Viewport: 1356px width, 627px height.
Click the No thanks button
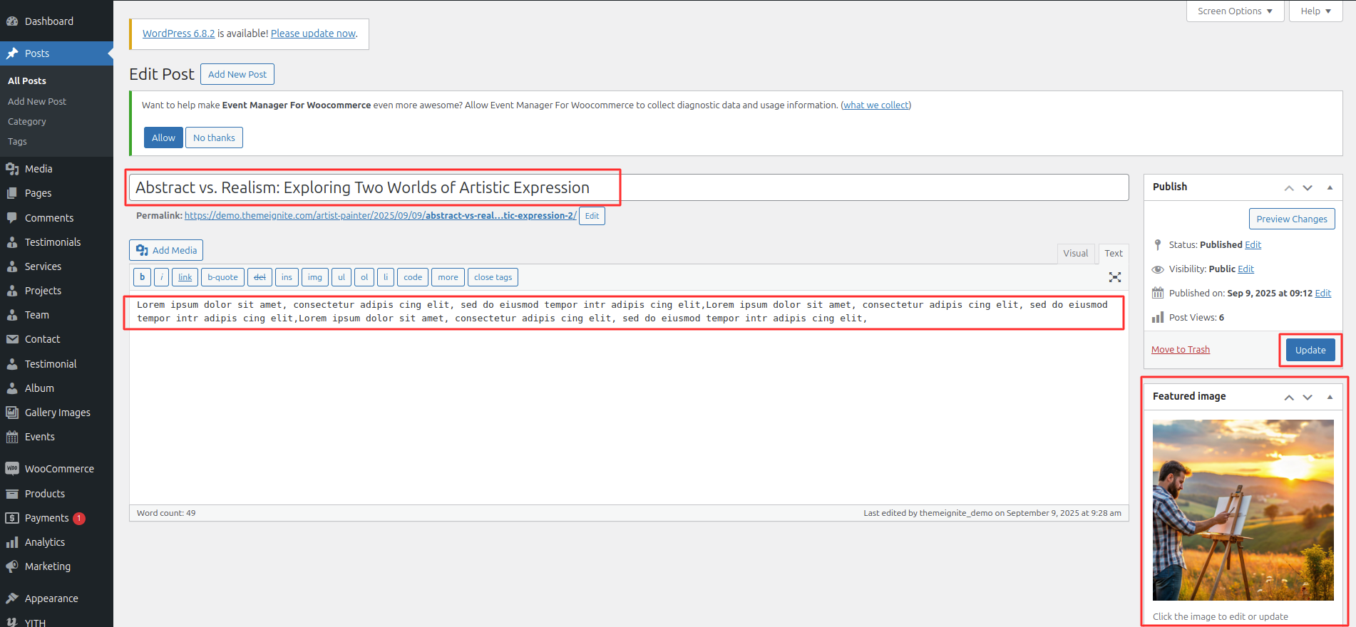pyautogui.click(x=214, y=138)
